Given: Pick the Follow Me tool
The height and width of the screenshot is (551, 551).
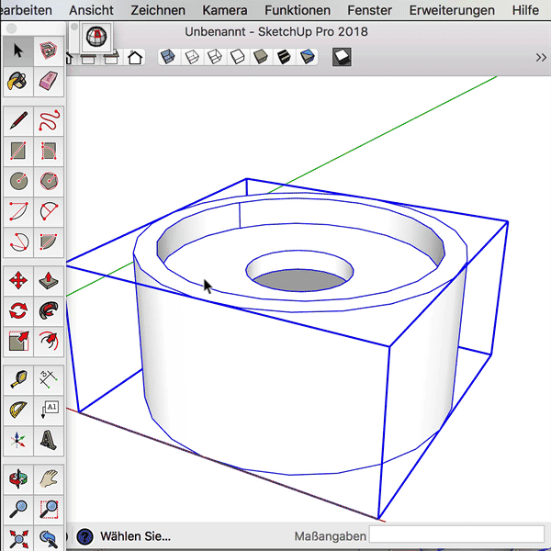Looking at the screenshot, I should click(49, 310).
